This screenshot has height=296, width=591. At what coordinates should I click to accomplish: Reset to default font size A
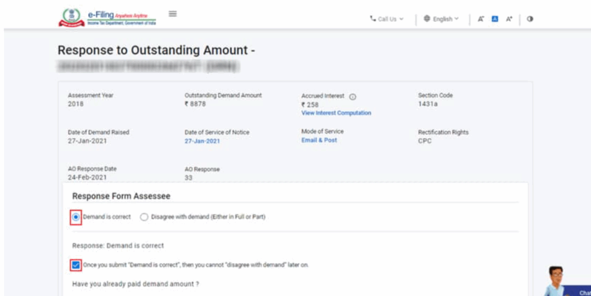(495, 19)
